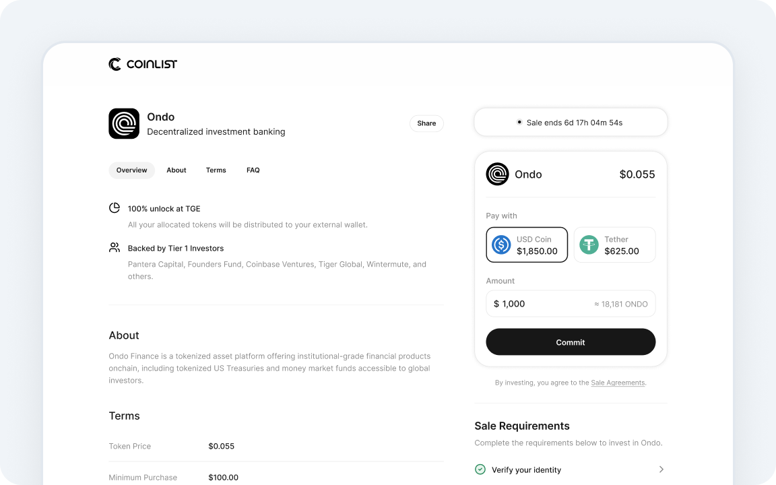Click the USD Coin dollar icon
This screenshot has height=485, width=776.
501,245
